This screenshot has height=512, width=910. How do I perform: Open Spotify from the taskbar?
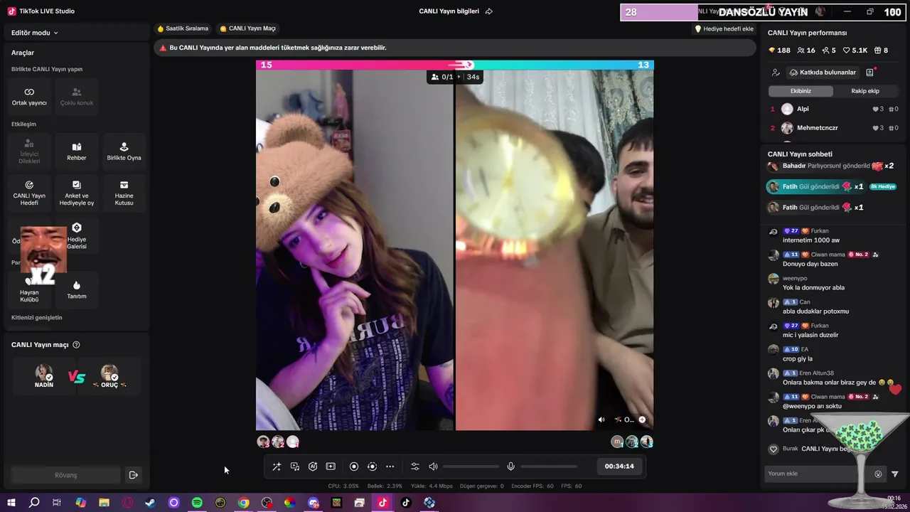click(197, 503)
